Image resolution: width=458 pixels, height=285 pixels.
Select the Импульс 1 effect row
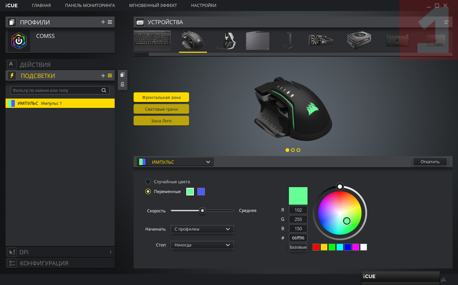point(60,103)
